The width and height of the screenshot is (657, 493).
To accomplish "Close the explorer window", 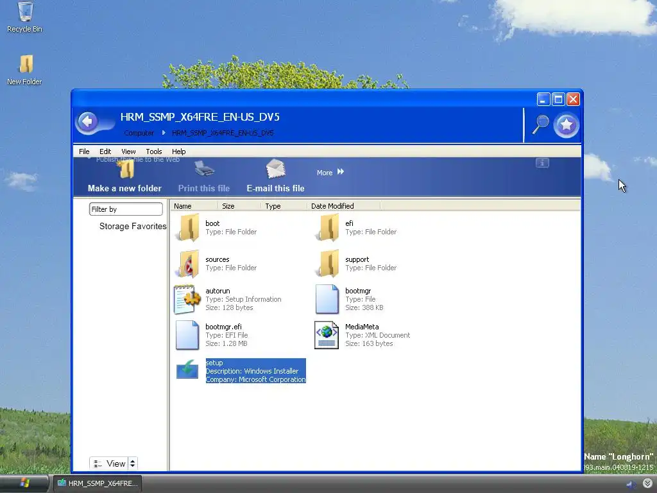I will 573,99.
